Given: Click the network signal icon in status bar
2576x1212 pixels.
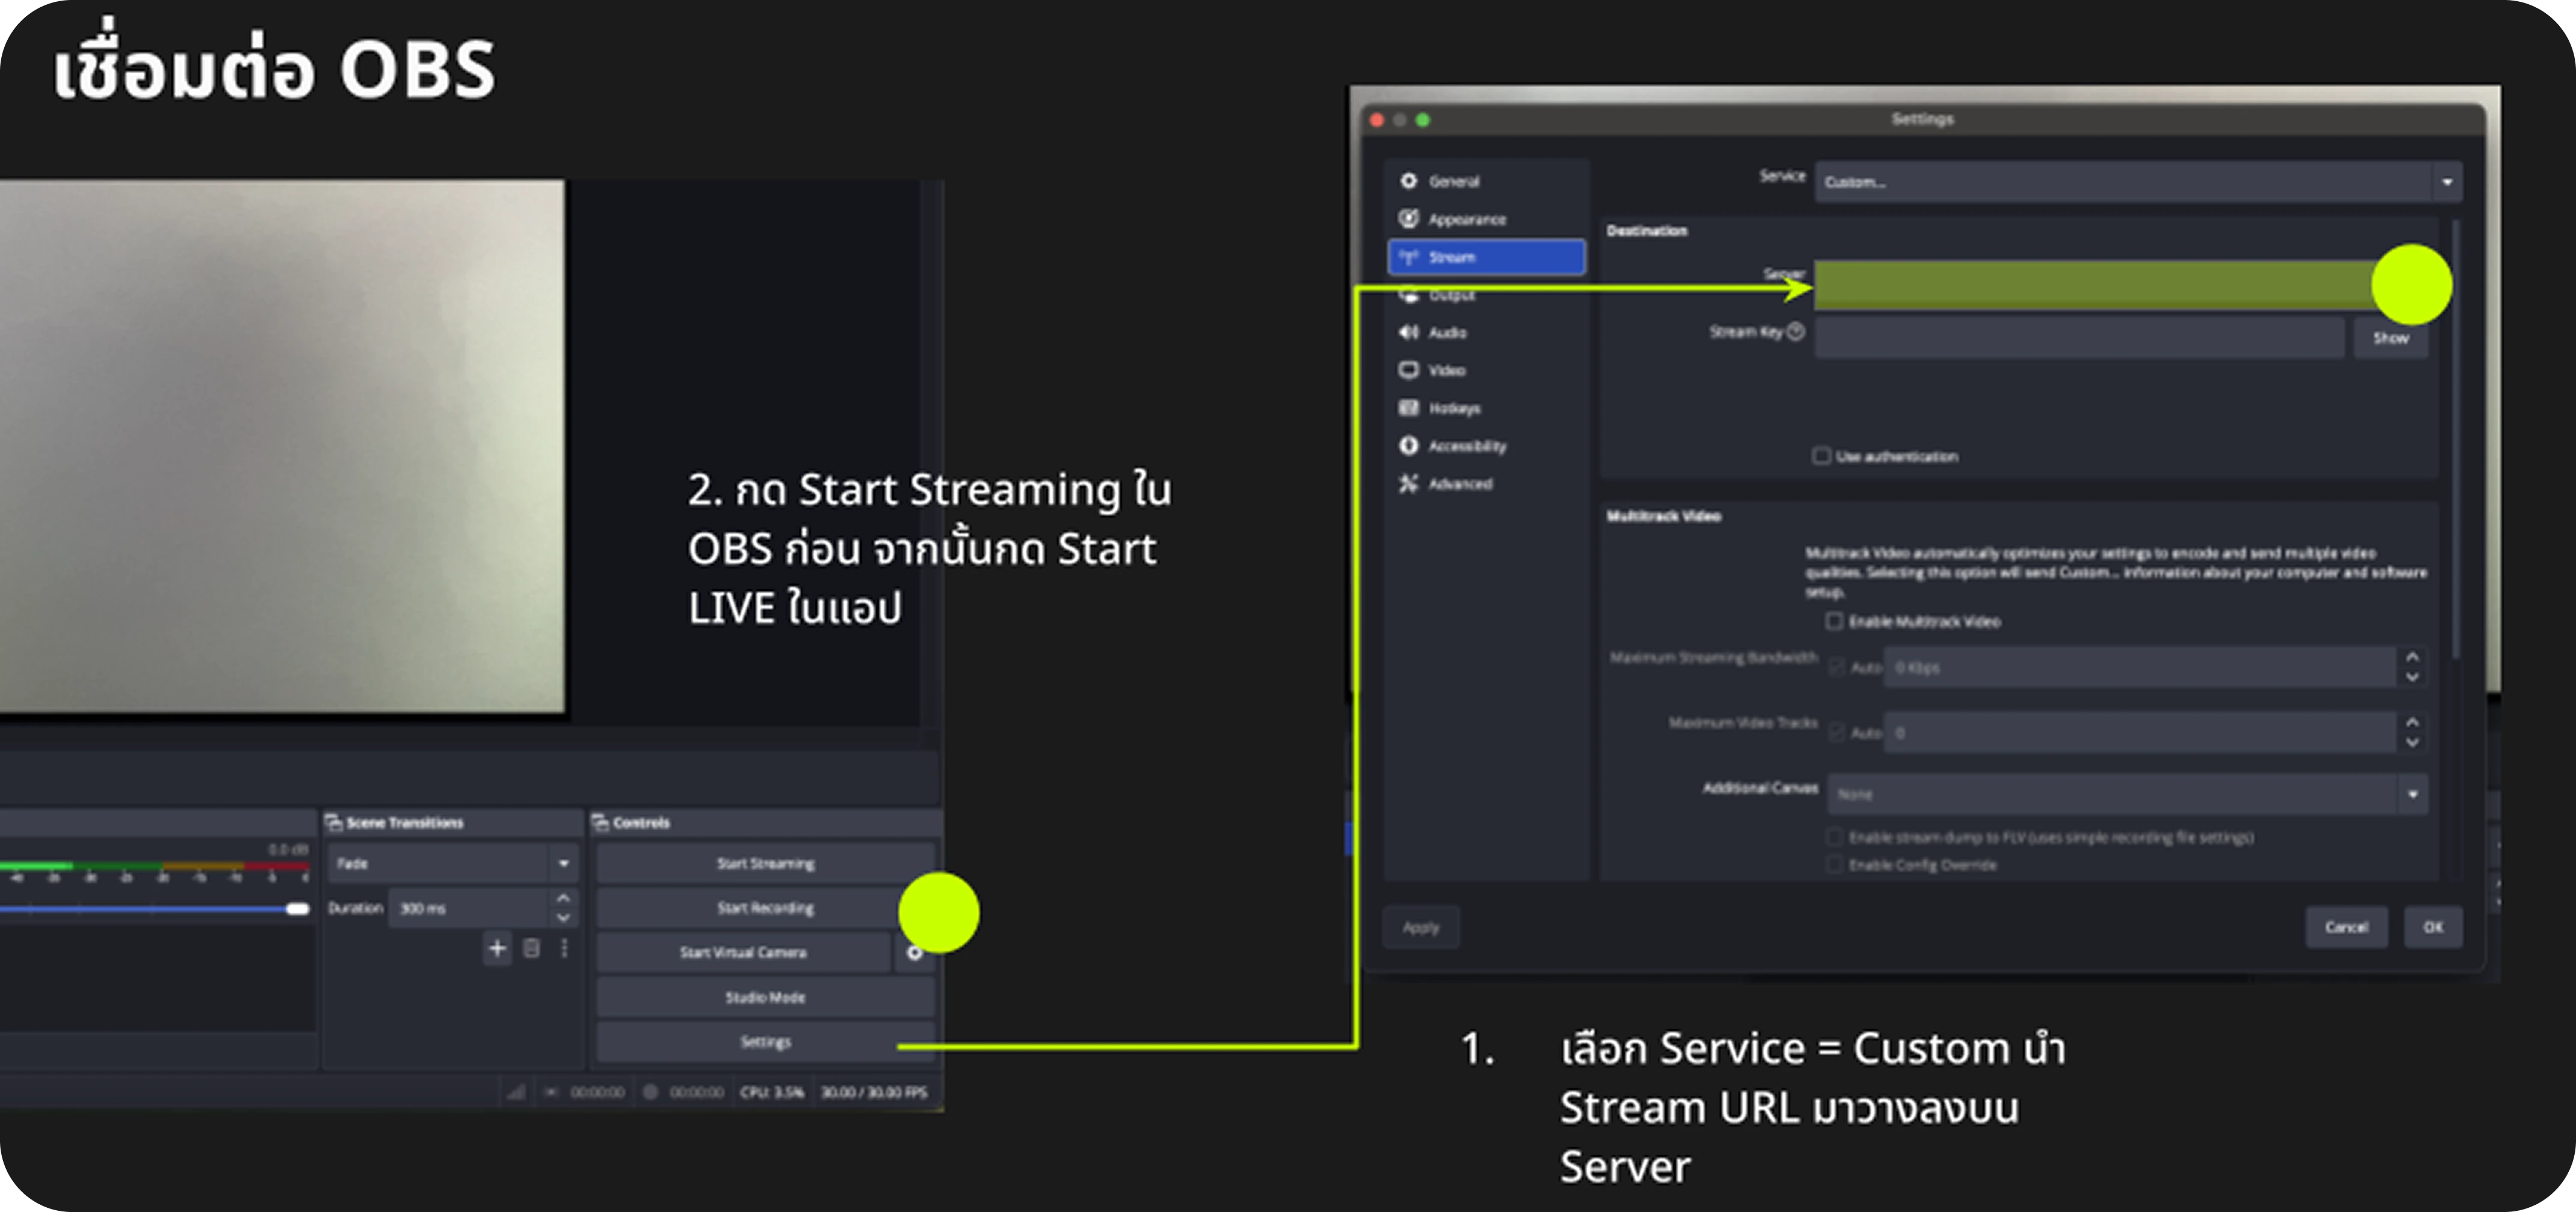Looking at the screenshot, I should pos(516,1092).
